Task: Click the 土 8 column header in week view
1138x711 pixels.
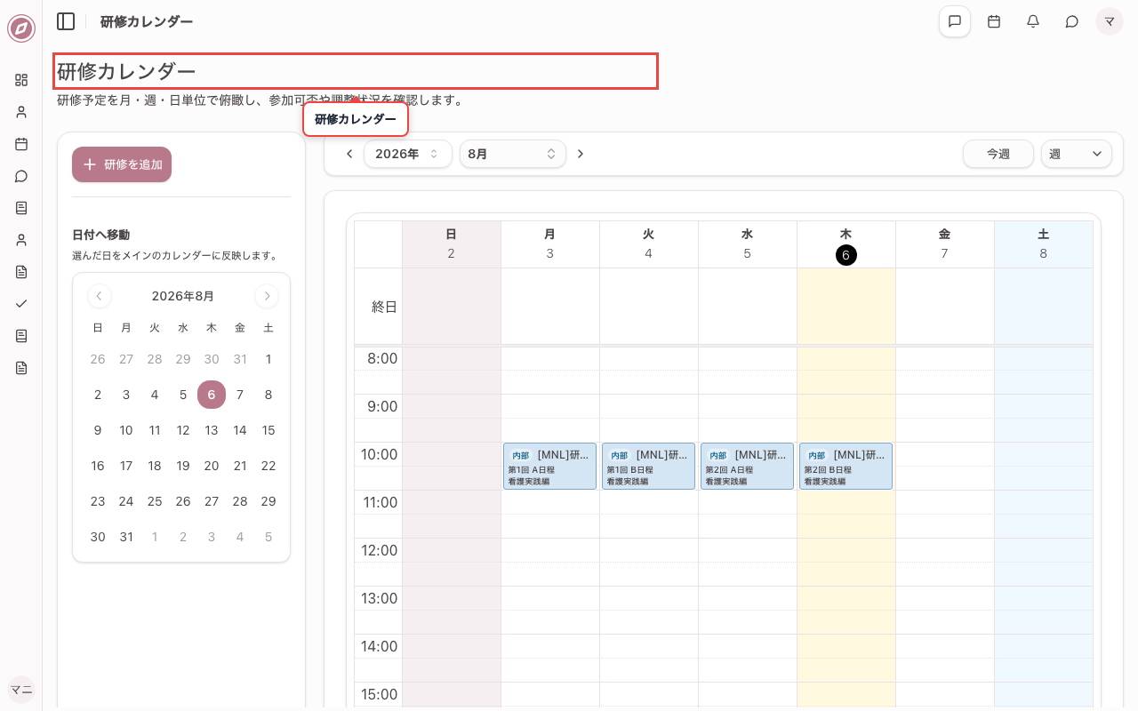Action: click(x=1044, y=244)
